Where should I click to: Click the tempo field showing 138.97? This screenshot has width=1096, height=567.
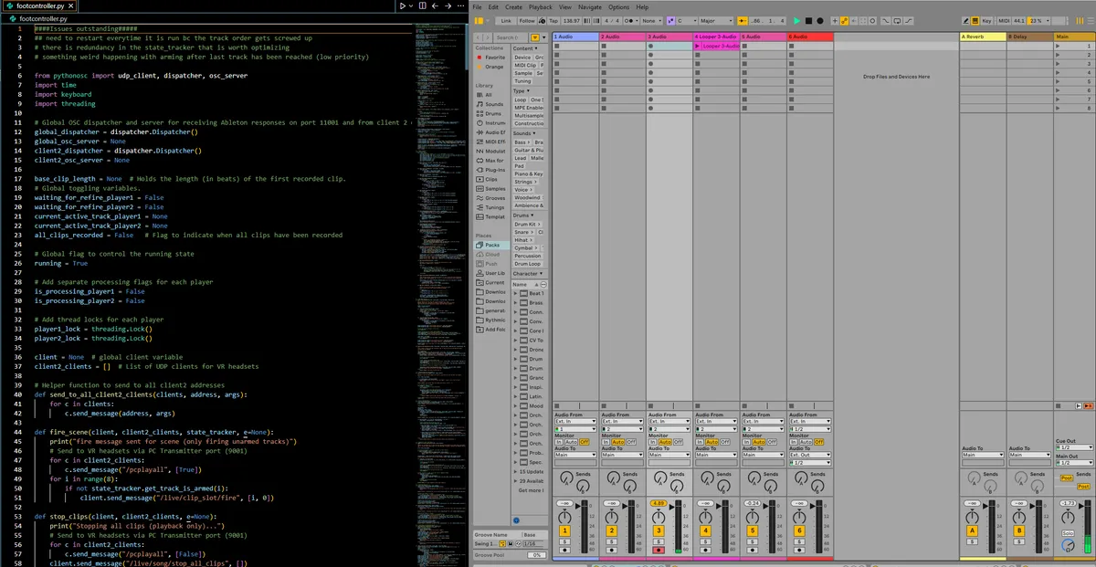(x=571, y=21)
